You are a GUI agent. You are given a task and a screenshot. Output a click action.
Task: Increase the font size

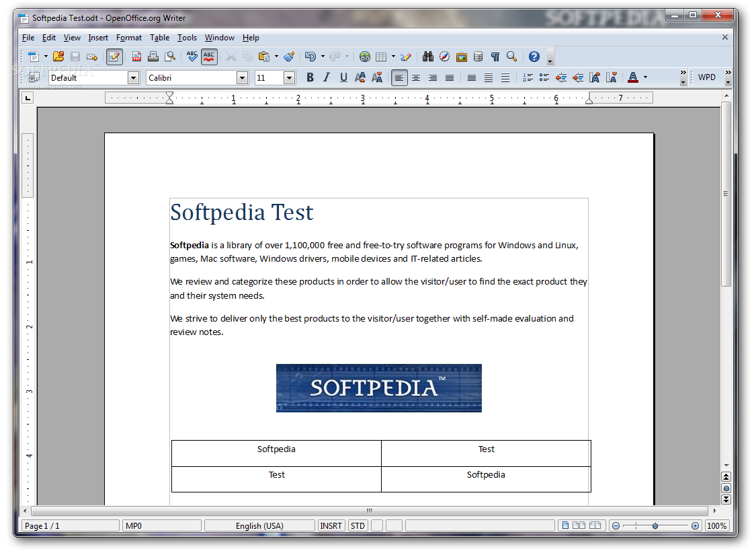(x=595, y=77)
